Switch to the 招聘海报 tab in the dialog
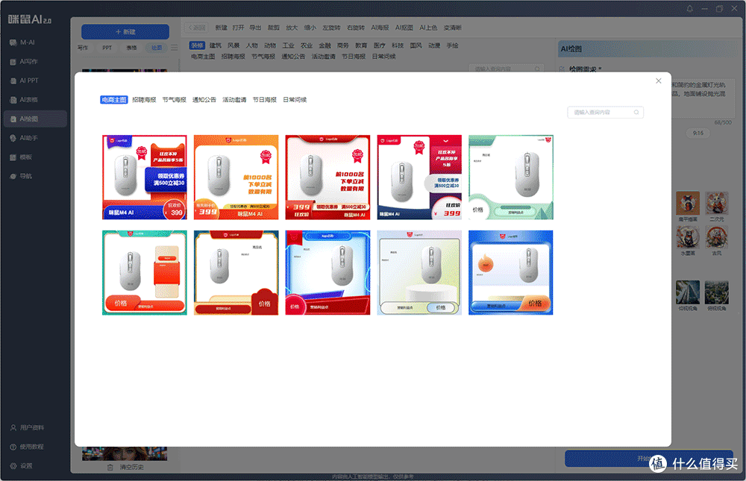 click(x=144, y=99)
